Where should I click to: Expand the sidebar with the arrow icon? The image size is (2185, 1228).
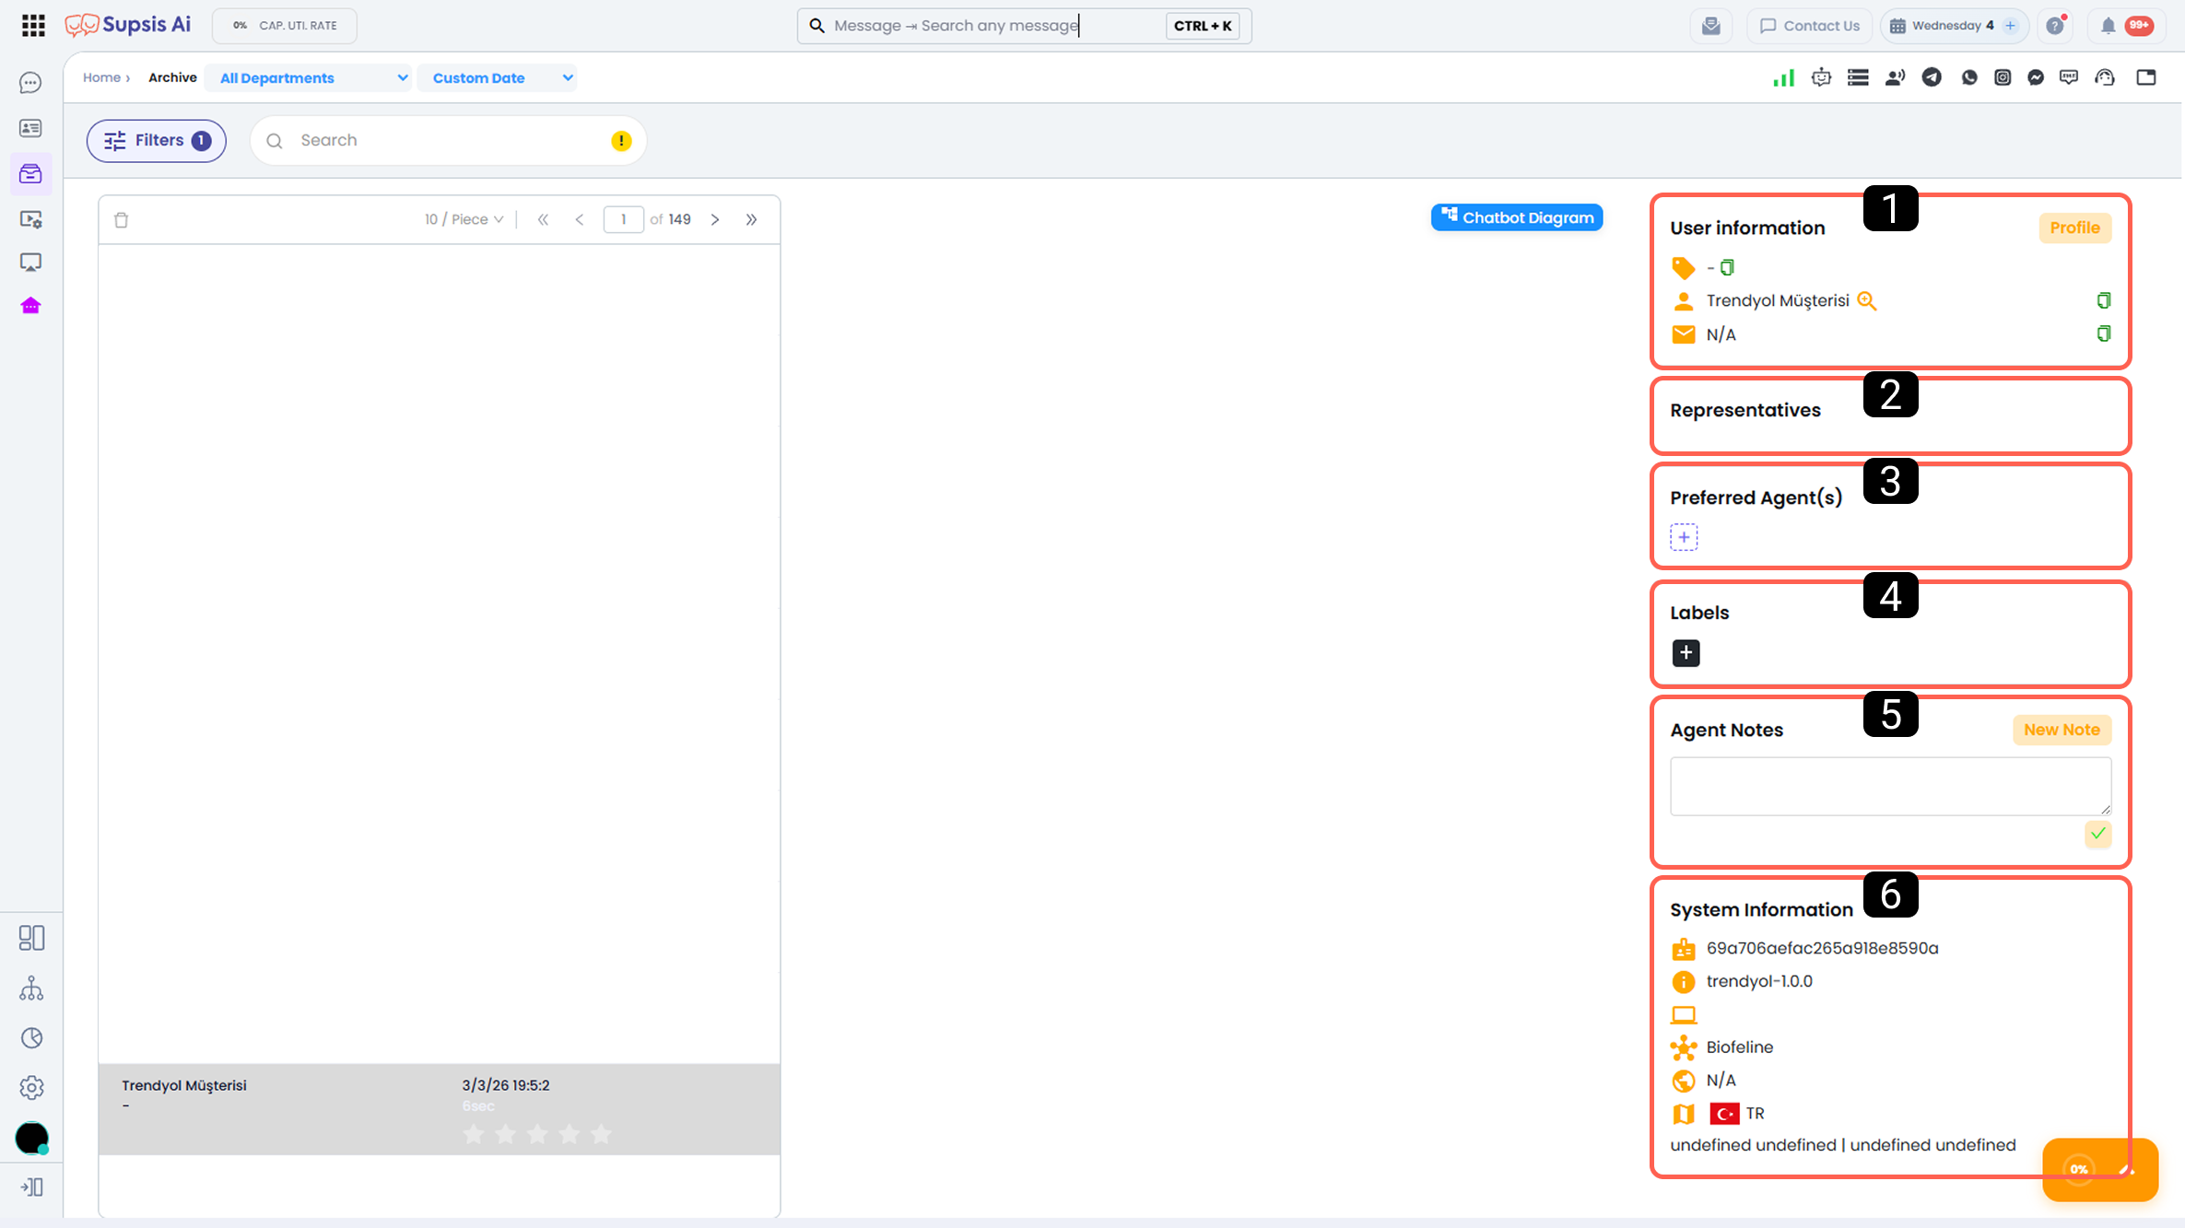coord(31,1187)
